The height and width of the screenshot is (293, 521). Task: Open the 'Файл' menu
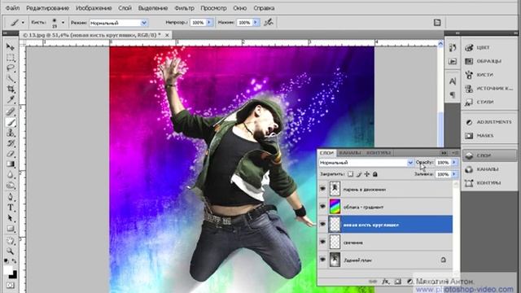coord(12,8)
